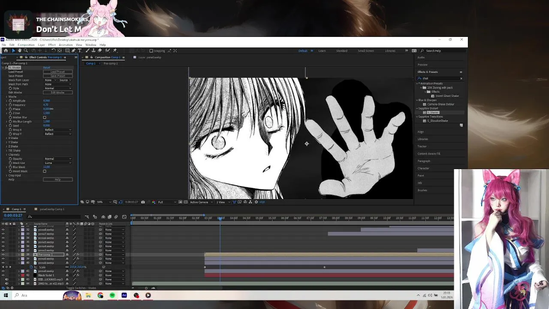The width and height of the screenshot is (549, 309).
Task: Select the Puppet Pin tool
Action: tap(115, 51)
